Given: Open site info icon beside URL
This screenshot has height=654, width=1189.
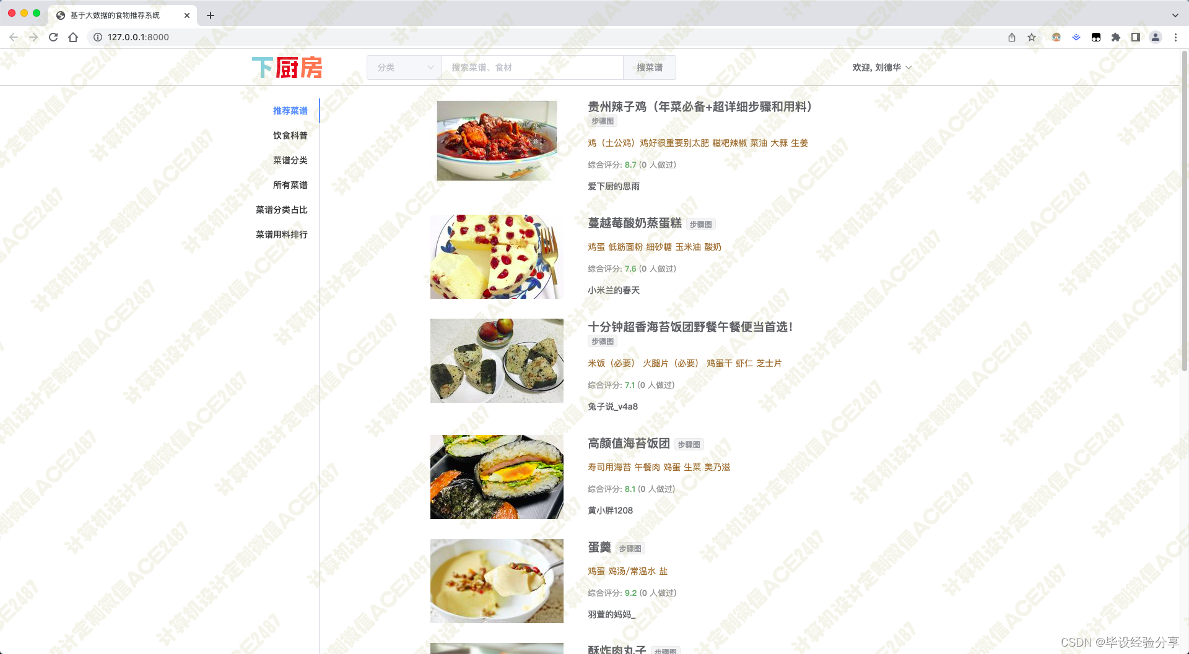Looking at the screenshot, I should [x=98, y=37].
